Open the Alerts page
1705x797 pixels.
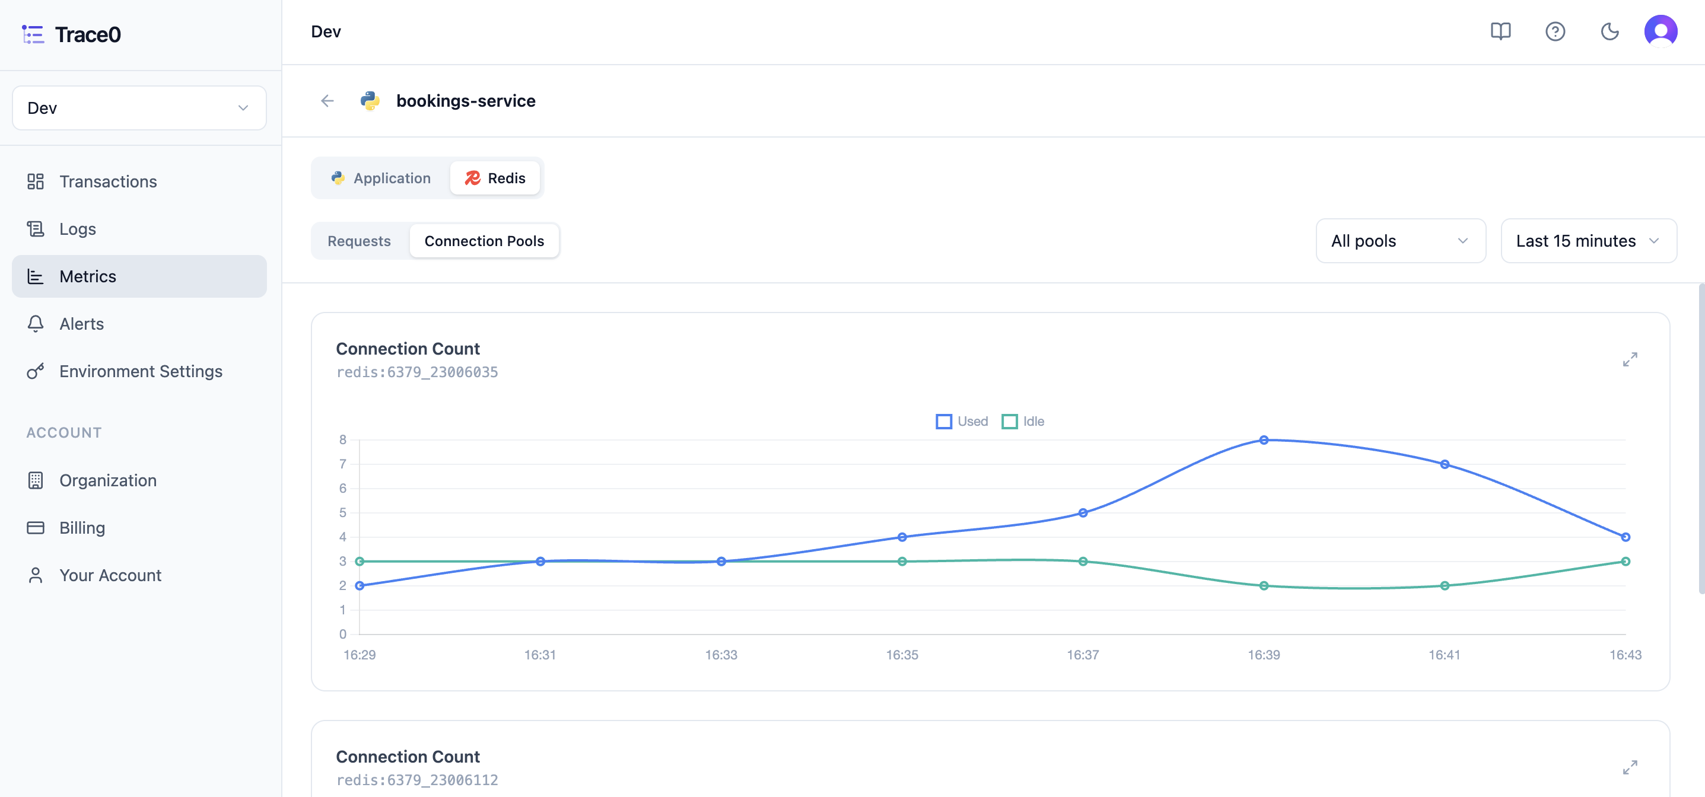click(139, 323)
